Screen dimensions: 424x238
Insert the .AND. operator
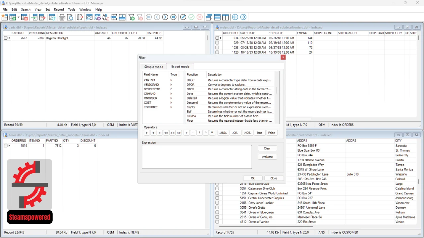click(223, 133)
